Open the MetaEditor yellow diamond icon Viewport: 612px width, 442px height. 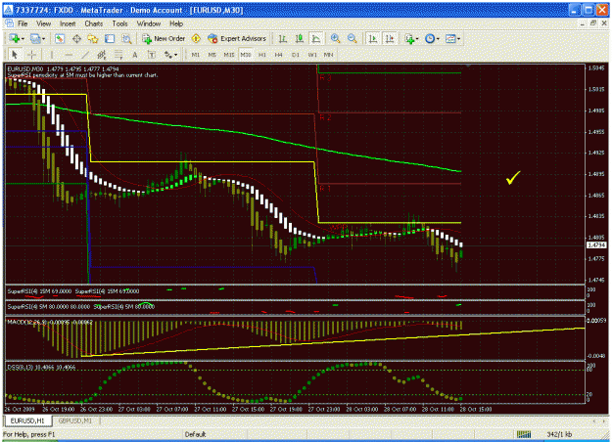[x=196, y=38]
